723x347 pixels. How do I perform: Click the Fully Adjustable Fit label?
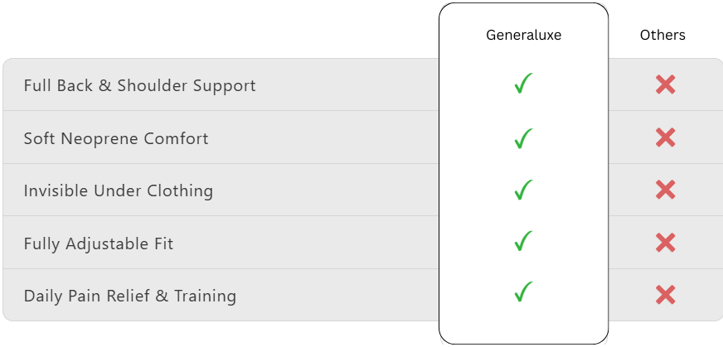click(x=99, y=243)
